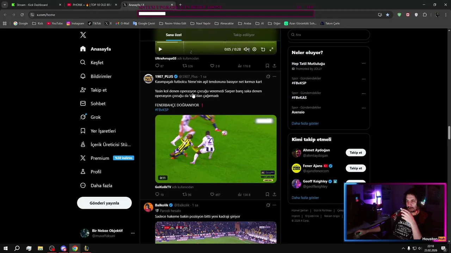Like the 1907_PLUS post with 497 likes
This screenshot has height=253, width=451.
click(215, 194)
